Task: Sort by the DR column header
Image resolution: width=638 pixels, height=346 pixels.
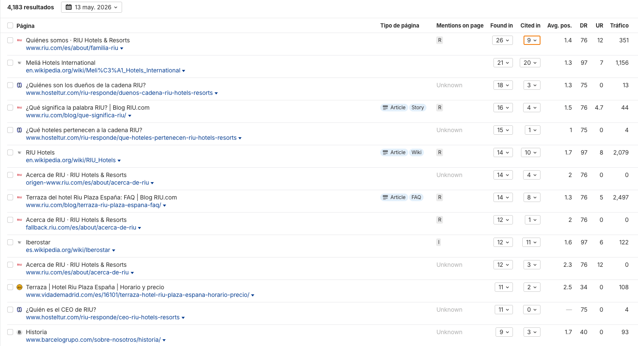Action: pyautogui.click(x=584, y=25)
